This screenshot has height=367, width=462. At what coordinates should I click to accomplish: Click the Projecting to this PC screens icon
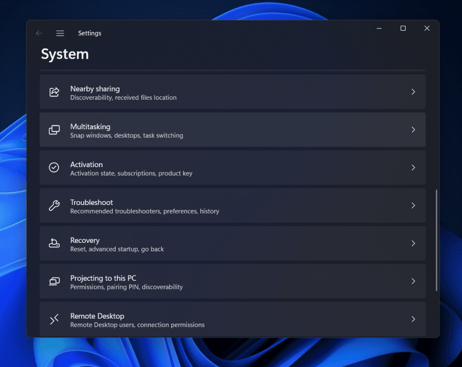coord(54,281)
